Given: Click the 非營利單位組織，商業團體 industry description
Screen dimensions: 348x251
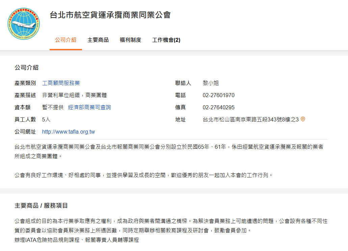Looking at the screenshot, I should tap(74, 95).
